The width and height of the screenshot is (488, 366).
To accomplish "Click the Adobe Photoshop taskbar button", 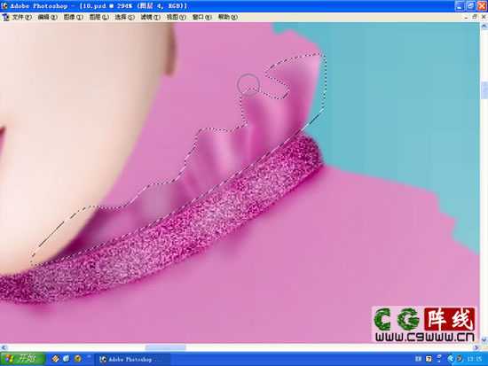I will click(132, 359).
